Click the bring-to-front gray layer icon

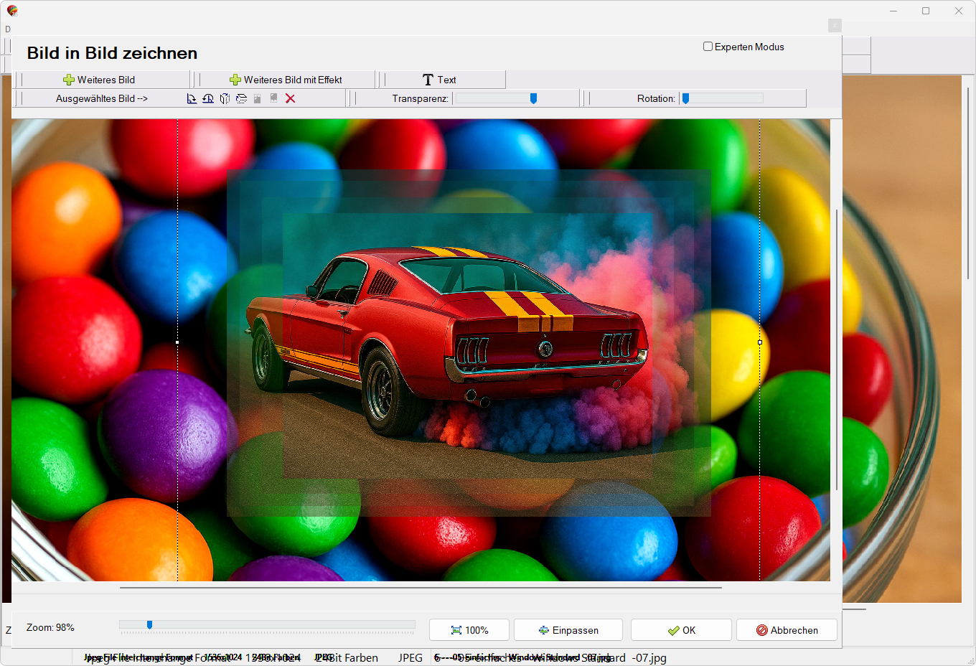point(257,98)
